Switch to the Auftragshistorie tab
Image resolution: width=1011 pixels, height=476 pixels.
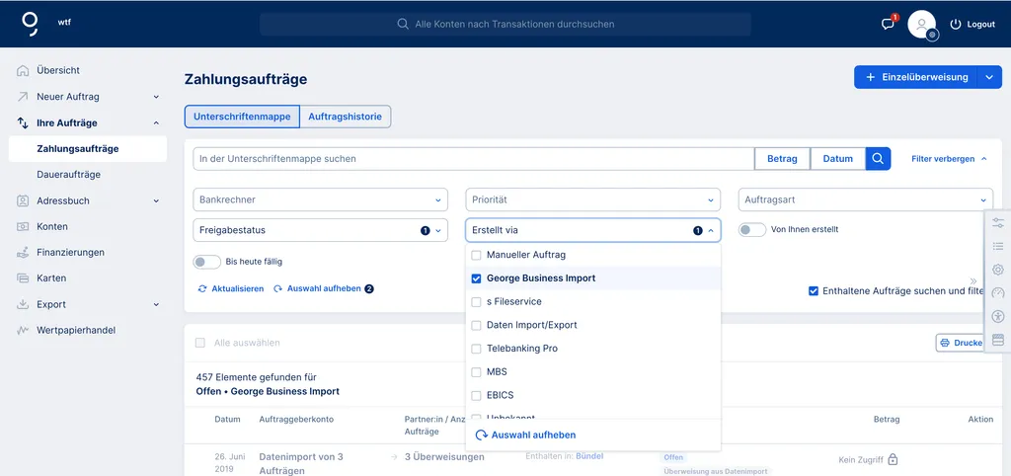(x=345, y=117)
